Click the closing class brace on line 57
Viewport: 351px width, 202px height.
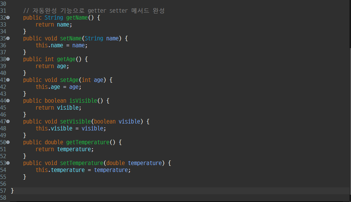(12, 191)
